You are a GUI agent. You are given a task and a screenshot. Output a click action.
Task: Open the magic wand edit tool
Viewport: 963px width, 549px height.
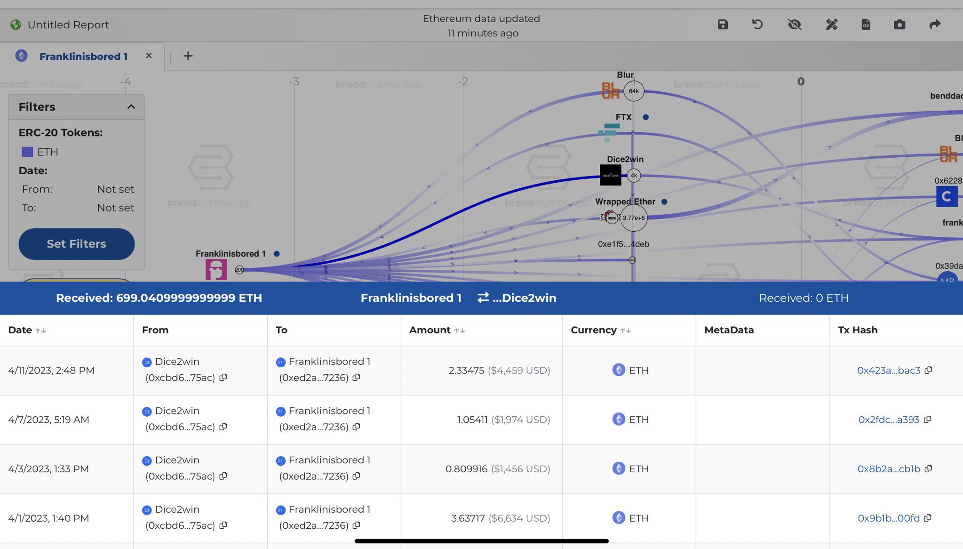click(831, 24)
